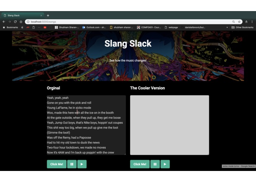Click the 'sicko mode lyrics - Google Search' tooltip
This screenshot has height=182, width=256.
pyautogui.click(x=239, y=166)
